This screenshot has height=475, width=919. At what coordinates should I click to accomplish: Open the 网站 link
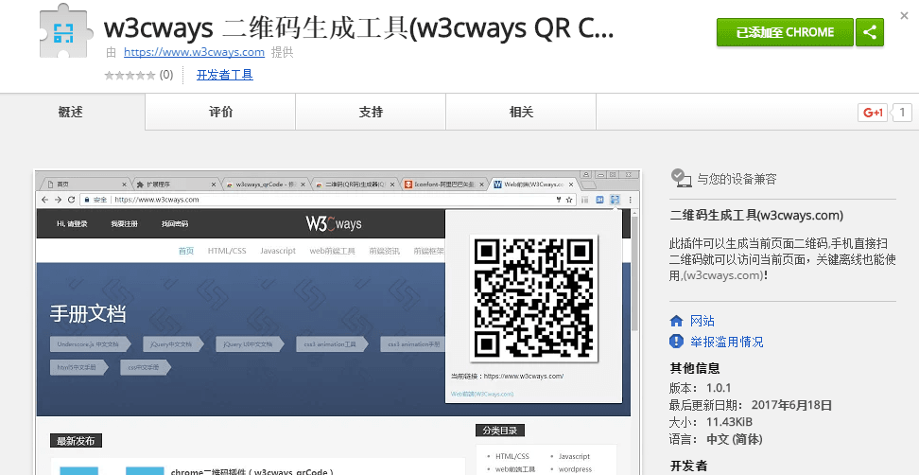702,321
